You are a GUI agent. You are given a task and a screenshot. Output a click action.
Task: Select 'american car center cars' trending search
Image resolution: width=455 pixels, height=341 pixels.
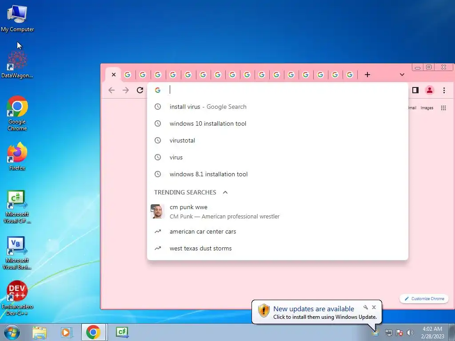click(x=277, y=231)
